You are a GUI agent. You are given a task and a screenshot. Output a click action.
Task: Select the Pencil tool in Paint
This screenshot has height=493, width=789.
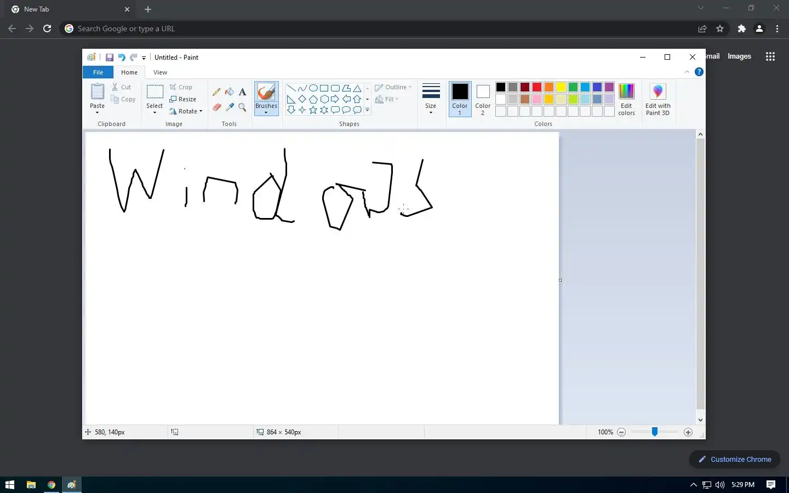pos(216,92)
